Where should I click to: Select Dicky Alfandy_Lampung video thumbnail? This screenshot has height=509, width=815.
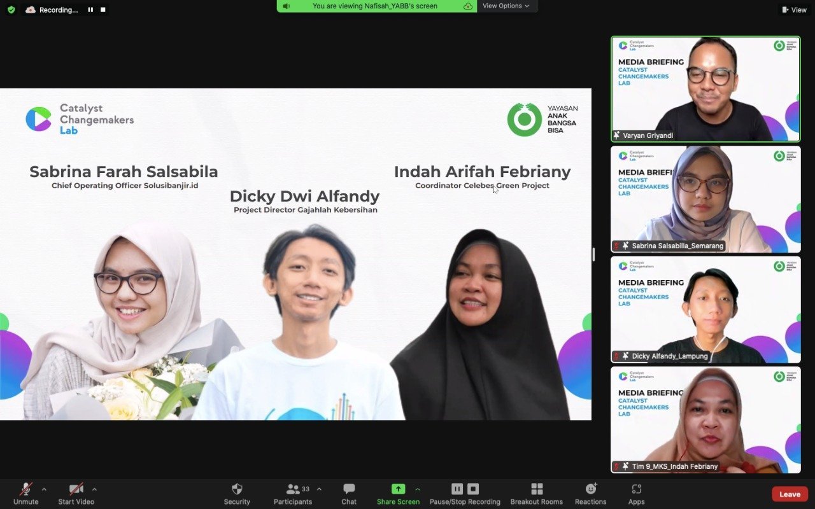(706, 310)
